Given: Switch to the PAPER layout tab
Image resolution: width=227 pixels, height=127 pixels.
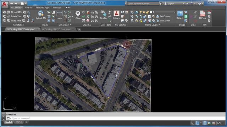Looking at the screenshot, I should [x=19, y=122].
